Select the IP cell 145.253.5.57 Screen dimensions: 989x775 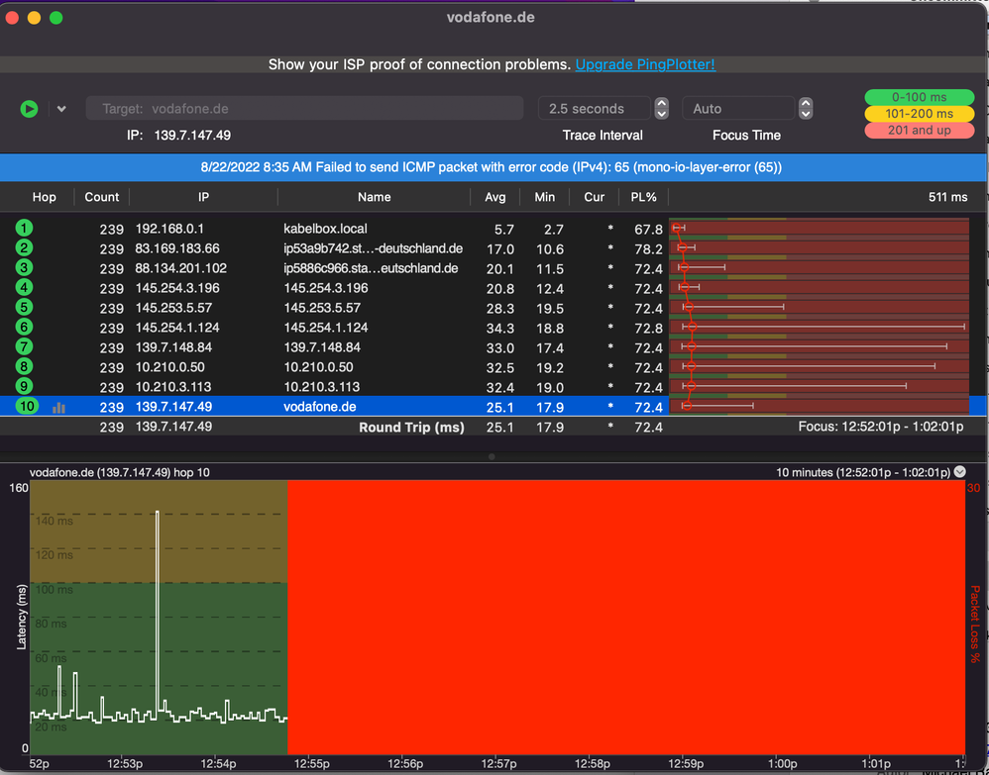pyautogui.click(x=173, y=308)
